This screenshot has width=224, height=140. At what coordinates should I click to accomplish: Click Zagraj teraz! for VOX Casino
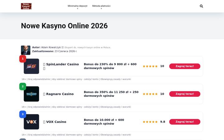(x=185, y=122)
